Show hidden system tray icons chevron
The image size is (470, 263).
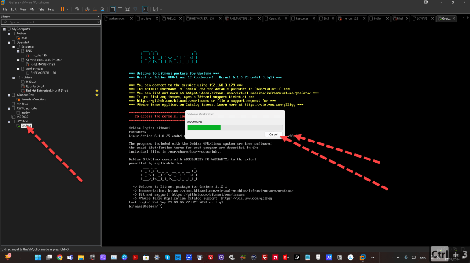398,258
